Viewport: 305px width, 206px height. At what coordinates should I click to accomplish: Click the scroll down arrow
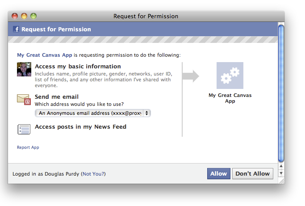[281, 173]
